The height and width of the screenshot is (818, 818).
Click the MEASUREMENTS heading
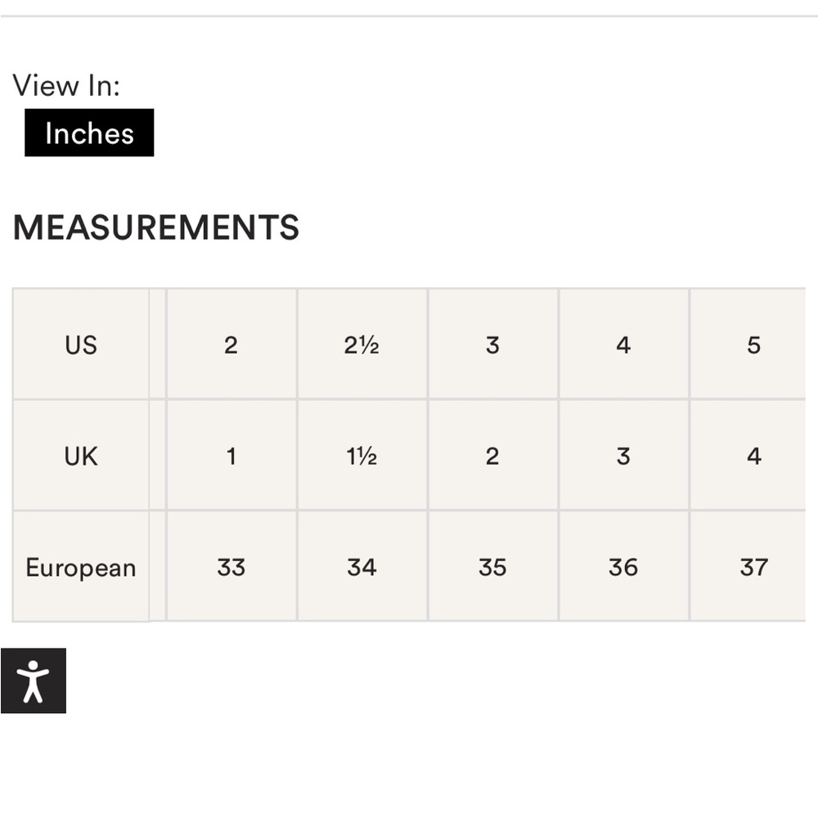point(156,227)
